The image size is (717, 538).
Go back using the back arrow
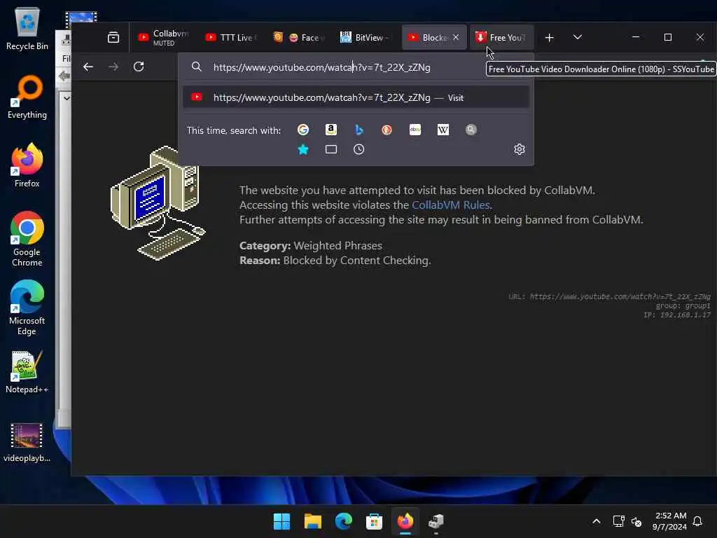[88, 67]
